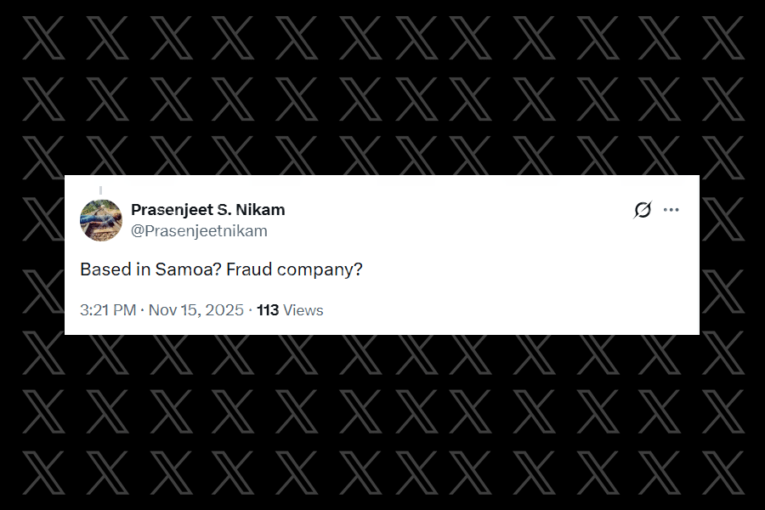
Task: Click the "Views" label
Action: point(303,310)
